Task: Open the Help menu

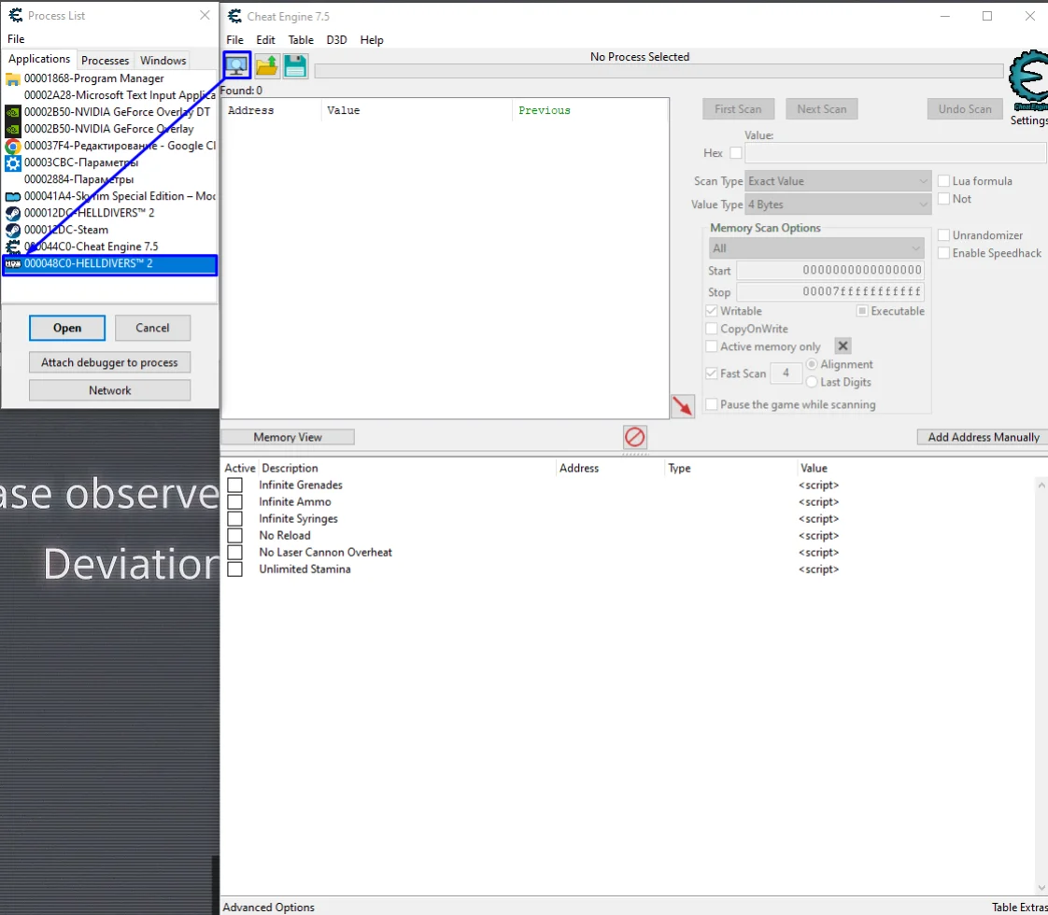Action: pyautogui.click(x=372, y=40)
